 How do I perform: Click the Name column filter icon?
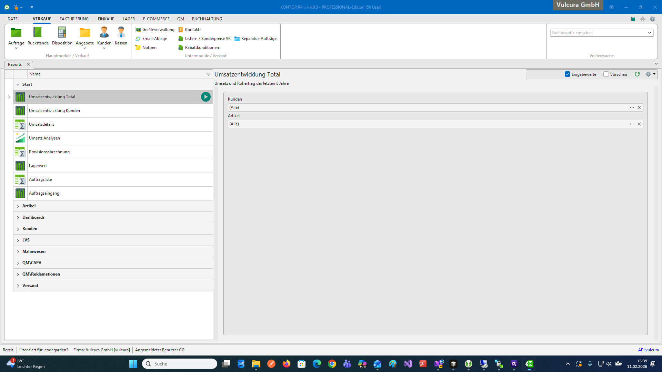click(x=208, y=74)
